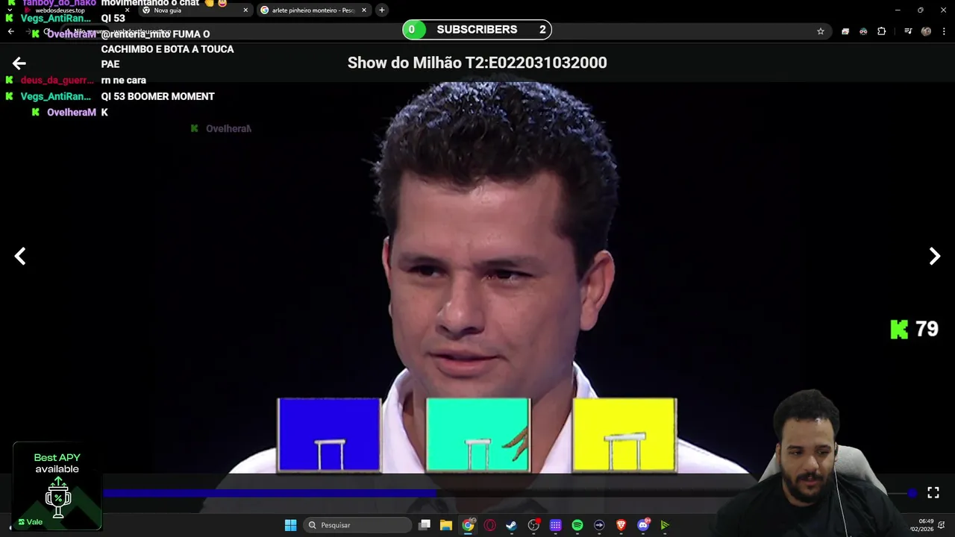Bookmark this page with the star icon
The height and width of the screenshot is (537, 955).
click(821, 31)
